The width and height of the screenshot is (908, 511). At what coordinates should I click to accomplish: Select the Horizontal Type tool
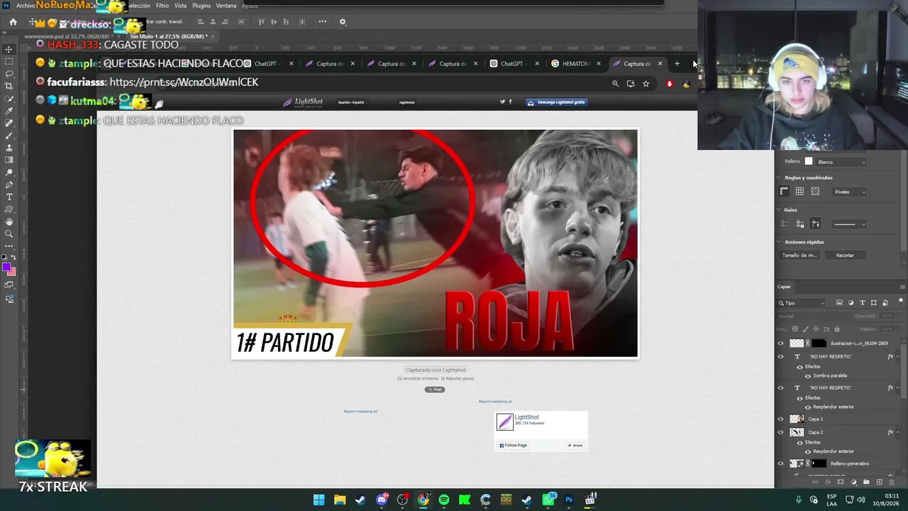coord(9,197)
